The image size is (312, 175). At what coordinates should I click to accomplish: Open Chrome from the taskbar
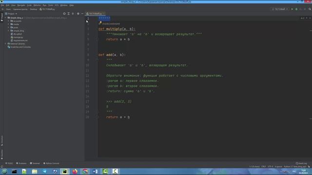point(85,172)
